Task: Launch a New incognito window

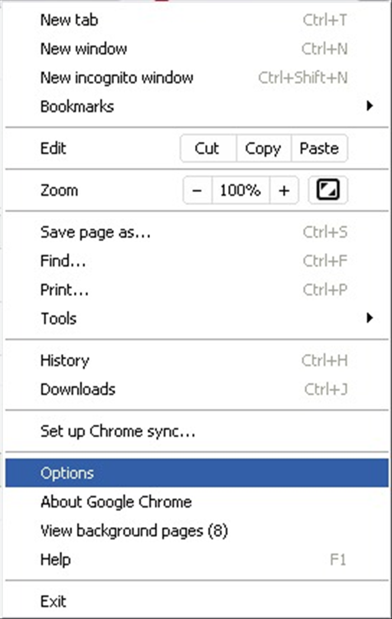Action: (197, 77)
